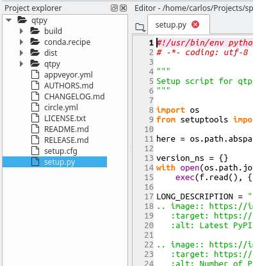Select circle.yml in the project tree
Image resolution: width=253 pixels, height=266 pixels.
[61, 108]
